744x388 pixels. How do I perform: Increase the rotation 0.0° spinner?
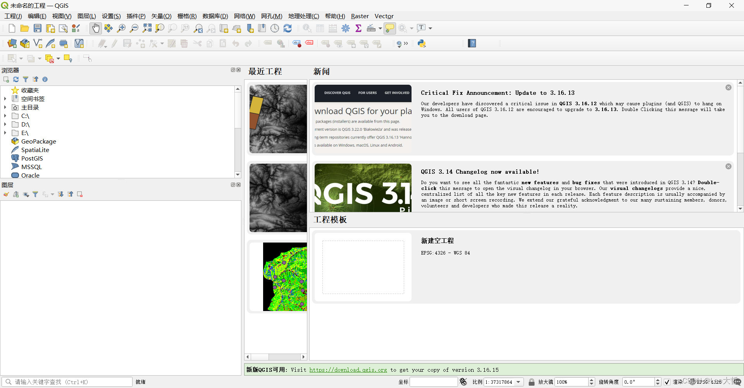point(658,380)
